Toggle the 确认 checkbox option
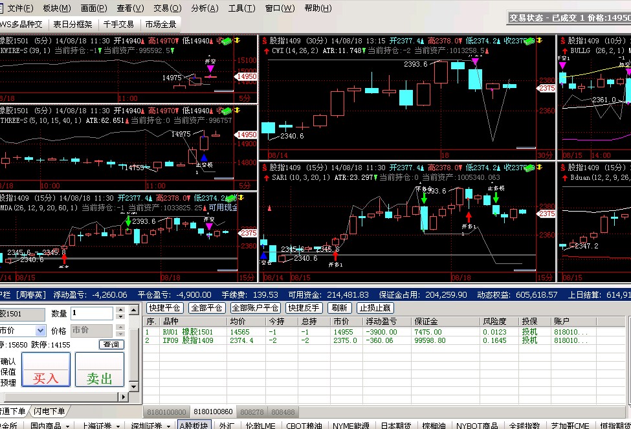 tap(8, 362)
